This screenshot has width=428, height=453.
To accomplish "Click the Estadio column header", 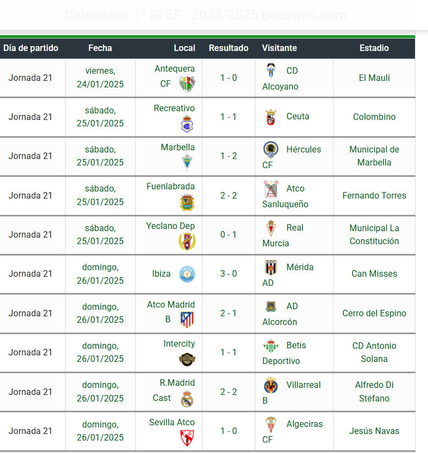I will click(x=374, y=48).
